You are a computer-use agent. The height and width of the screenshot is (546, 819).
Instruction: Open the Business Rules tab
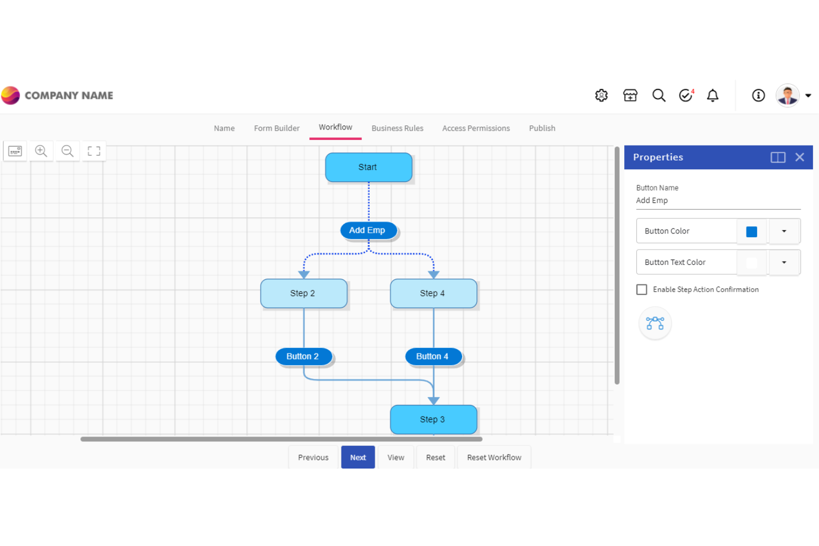pos(397,128)
